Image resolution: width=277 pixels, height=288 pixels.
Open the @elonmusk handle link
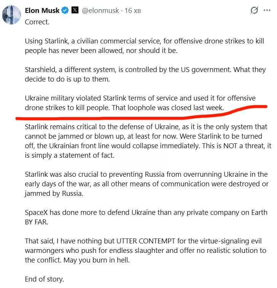[100, 11]
